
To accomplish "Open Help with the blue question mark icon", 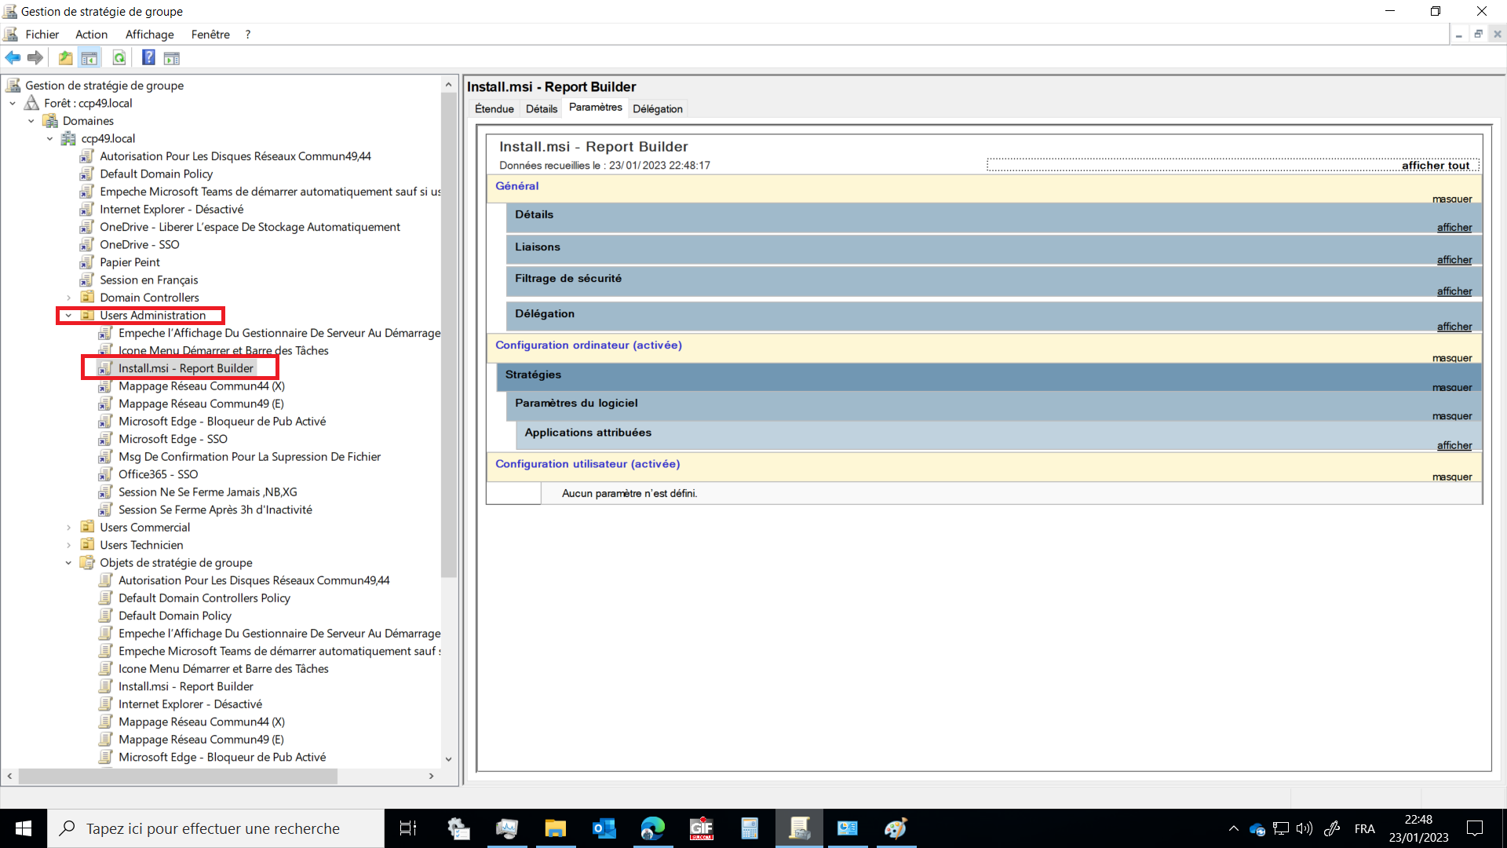I will 148,57.
